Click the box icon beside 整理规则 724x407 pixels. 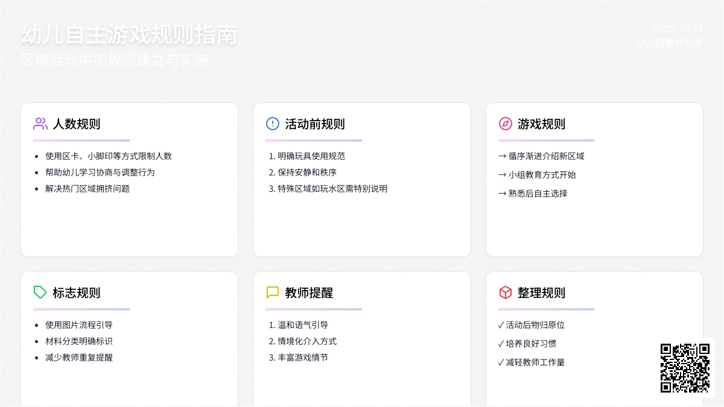tap(505, 292)
